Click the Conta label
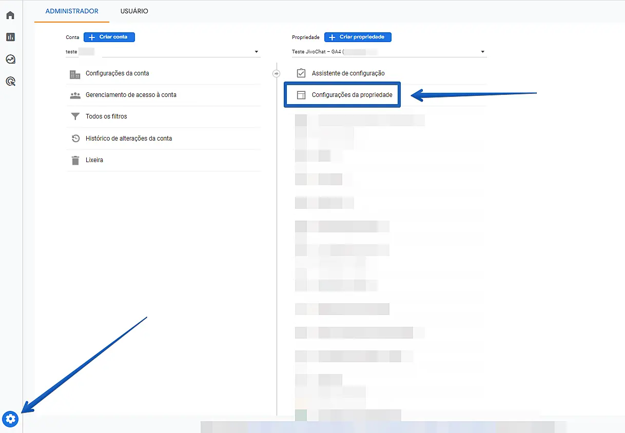 coord(72,37)
